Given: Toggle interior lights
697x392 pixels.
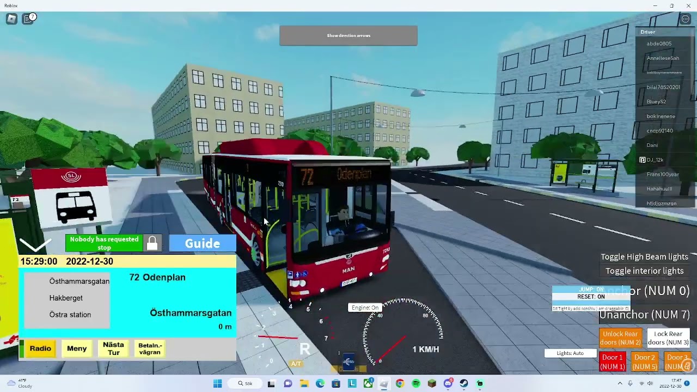Looking at the screenshot, I should tap(645, 271).
